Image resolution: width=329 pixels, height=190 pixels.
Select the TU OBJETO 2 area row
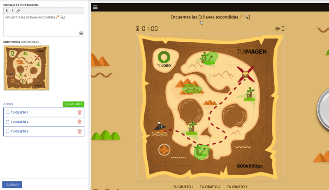(44, 122)
